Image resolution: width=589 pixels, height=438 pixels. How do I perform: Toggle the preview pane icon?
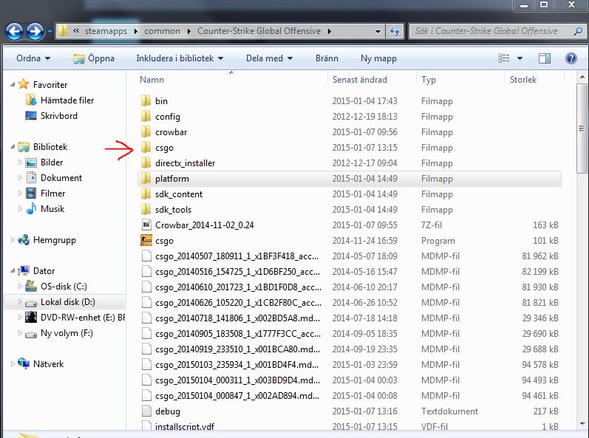(545, 58)
